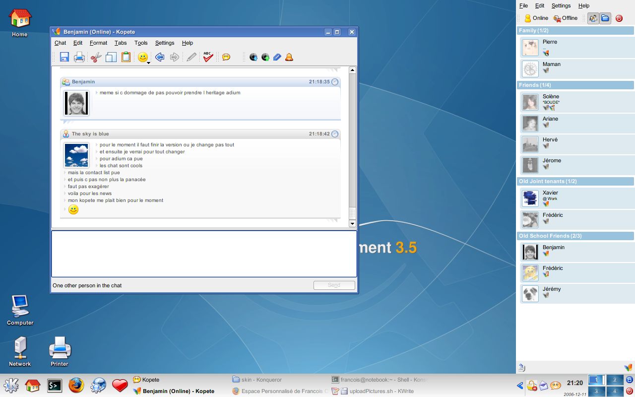The height and width of the screenshot is (397, 635).
Task: Launch Konsole terminal from panel
Action: (x=55, y=386)
